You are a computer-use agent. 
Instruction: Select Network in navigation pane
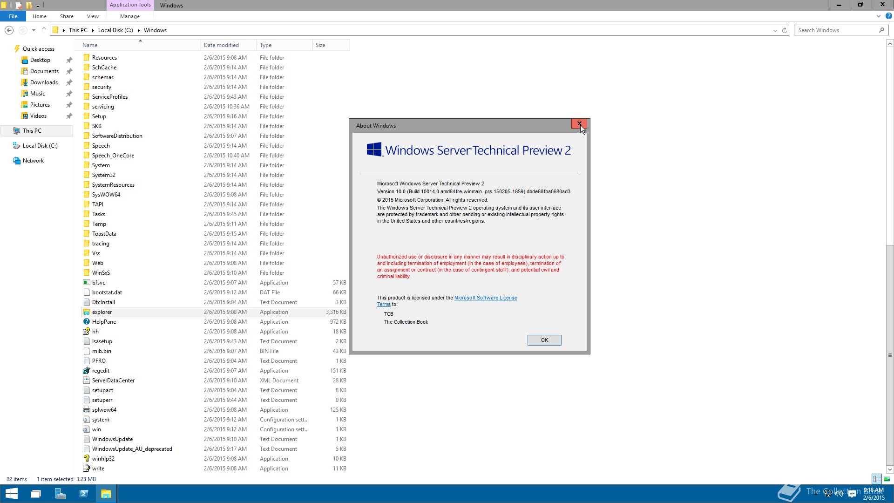(x=33, y=161)
